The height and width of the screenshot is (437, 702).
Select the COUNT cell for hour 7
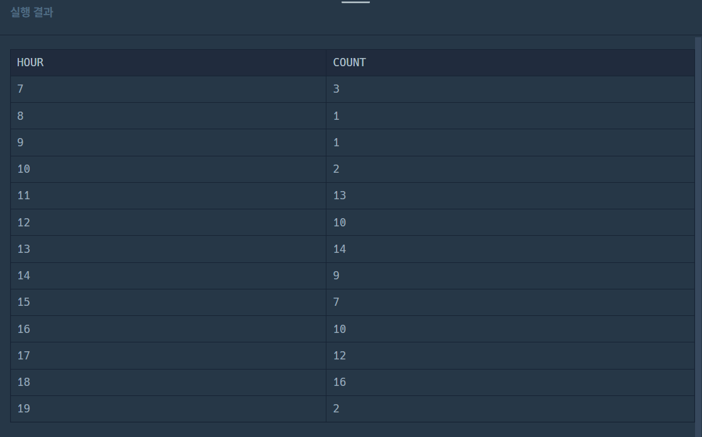[x=510, y=89]
